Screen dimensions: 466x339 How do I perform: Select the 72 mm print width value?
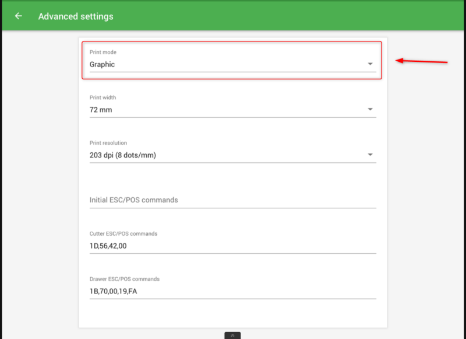pyautogui.click(x=101, y=110)
